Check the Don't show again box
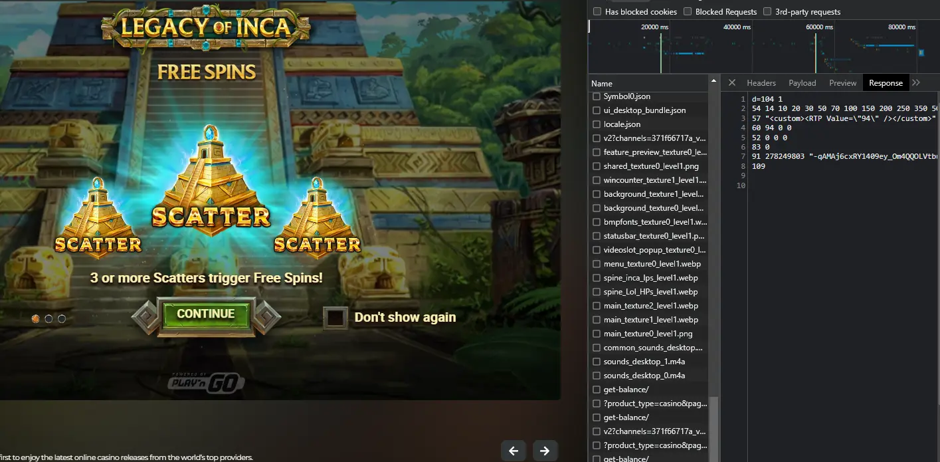 coord(335,318)
